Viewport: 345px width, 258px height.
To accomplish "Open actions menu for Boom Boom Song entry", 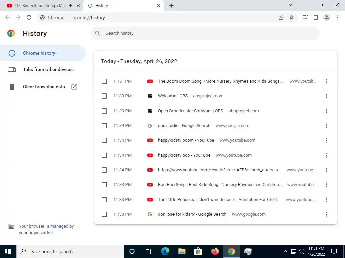I will click(327, 81).
